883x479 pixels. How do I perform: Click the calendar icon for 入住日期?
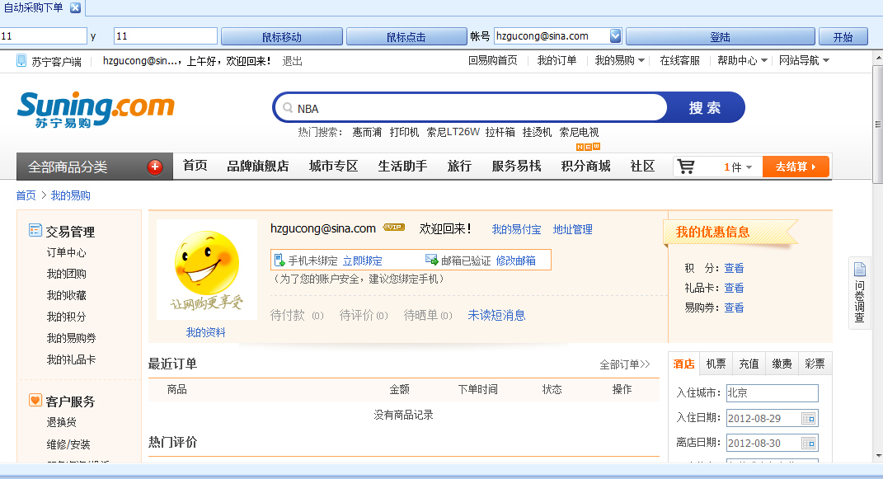pos(808,418)
